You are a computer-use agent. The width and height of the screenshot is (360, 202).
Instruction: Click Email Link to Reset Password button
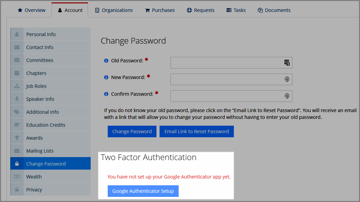(196, 131)
